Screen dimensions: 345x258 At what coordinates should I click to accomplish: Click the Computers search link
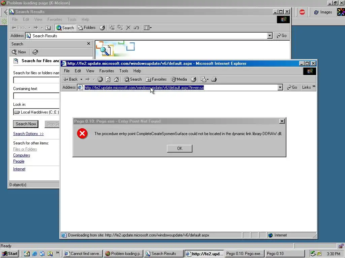22,155
